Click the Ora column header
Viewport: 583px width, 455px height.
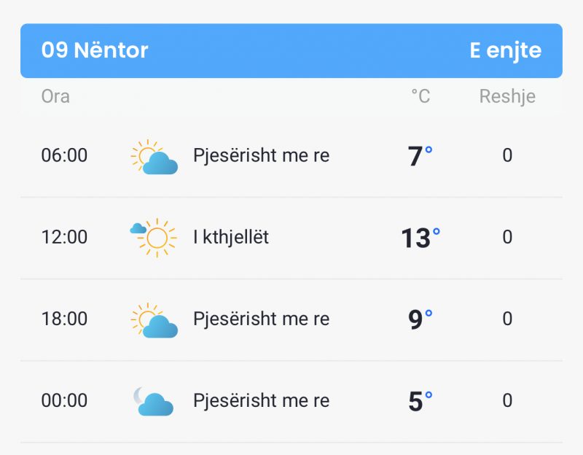click(x=55, y=96)
